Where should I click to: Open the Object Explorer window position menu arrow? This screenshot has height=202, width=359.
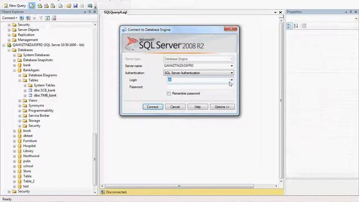(x=85, y=12)
